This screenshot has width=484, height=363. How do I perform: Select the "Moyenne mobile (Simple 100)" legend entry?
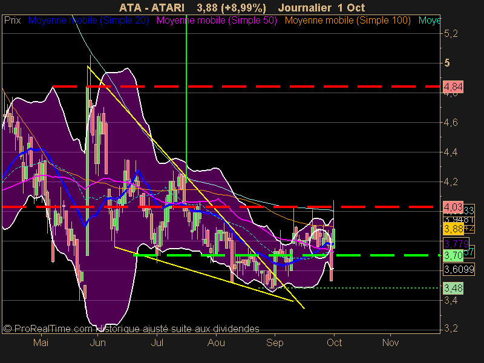point(347,21)
